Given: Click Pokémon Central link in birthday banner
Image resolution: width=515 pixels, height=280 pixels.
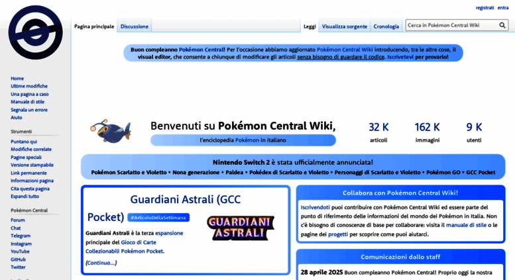Looking at the screenshot, I should [x=201, y=50].
